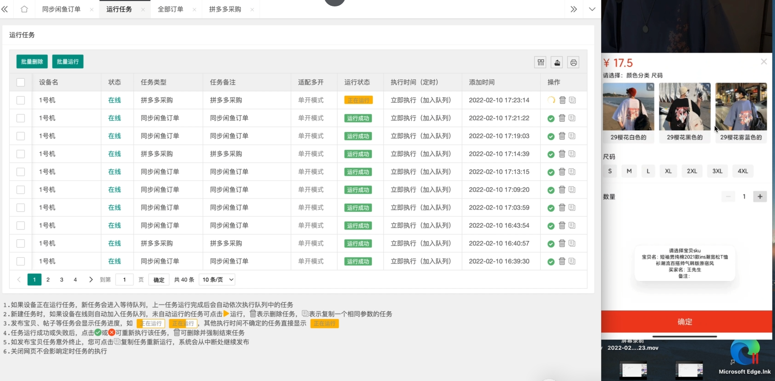Check row added 2022-02-10 17:14:39

click(21, 154)
